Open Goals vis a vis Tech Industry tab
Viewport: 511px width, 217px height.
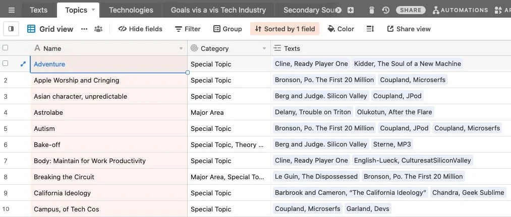click(218, 10)
